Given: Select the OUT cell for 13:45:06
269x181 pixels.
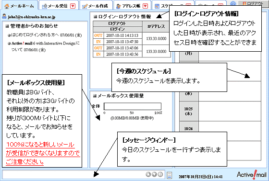Looking at the screenshot, I should [x=98, y=48].
